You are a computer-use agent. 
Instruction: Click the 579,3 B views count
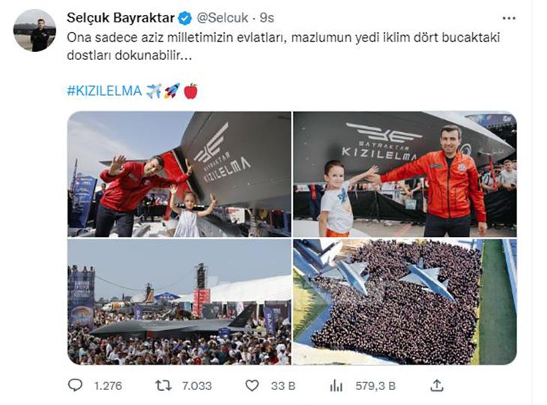pos(375,385)
